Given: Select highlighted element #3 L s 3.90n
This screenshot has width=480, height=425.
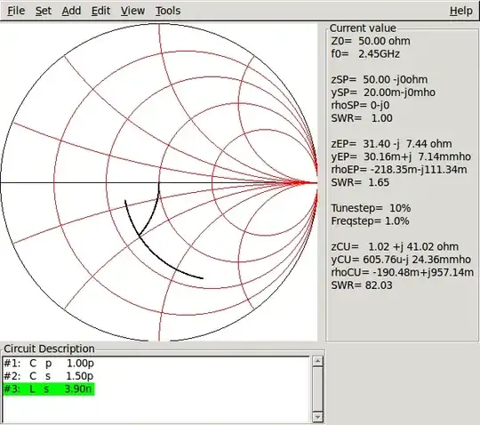Looking at the screenshot, I should (49, 389).
